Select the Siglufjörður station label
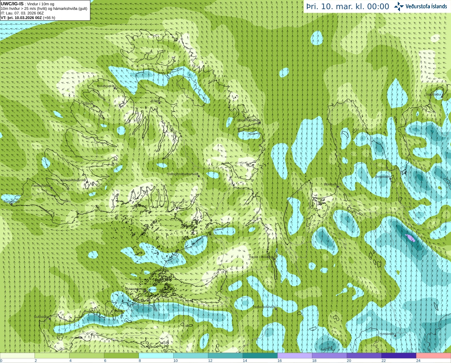Viewport: 451px width, 363px height. pyautogui.click(x=433, y=94)
